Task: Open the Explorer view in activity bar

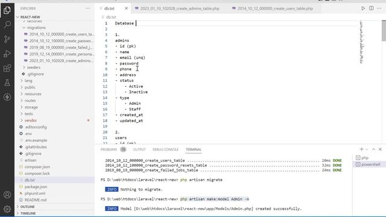Action: 7,10
